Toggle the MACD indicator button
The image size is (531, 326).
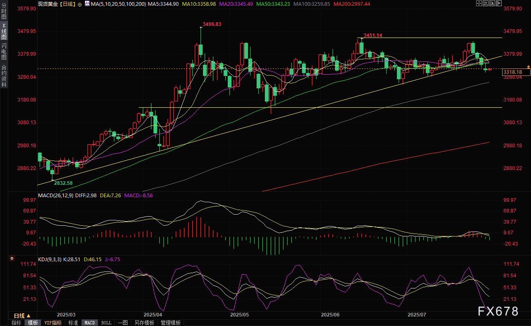pyautogui.click(x=90, y=323)
